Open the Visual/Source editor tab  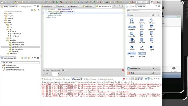pyautogui.click(x=47, y=74)
